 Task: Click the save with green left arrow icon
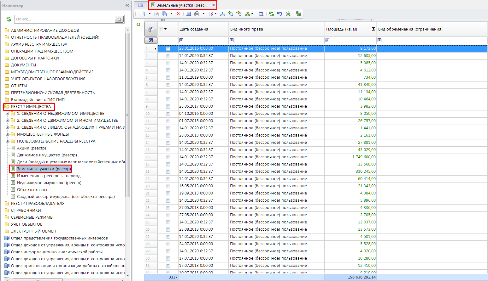(x=231, y=14)
